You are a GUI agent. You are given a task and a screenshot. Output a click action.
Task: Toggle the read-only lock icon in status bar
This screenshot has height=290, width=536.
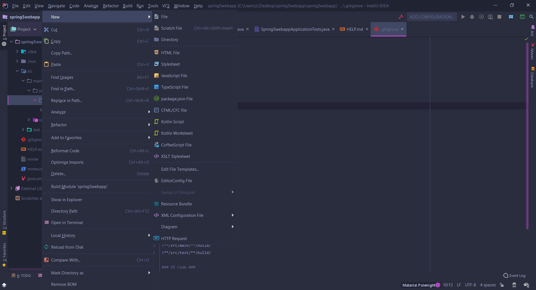[x=502, y=285]
